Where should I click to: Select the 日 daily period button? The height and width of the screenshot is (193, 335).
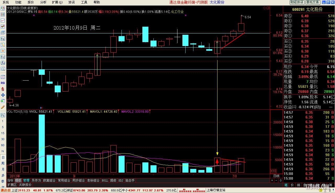(x=3, y=157)
